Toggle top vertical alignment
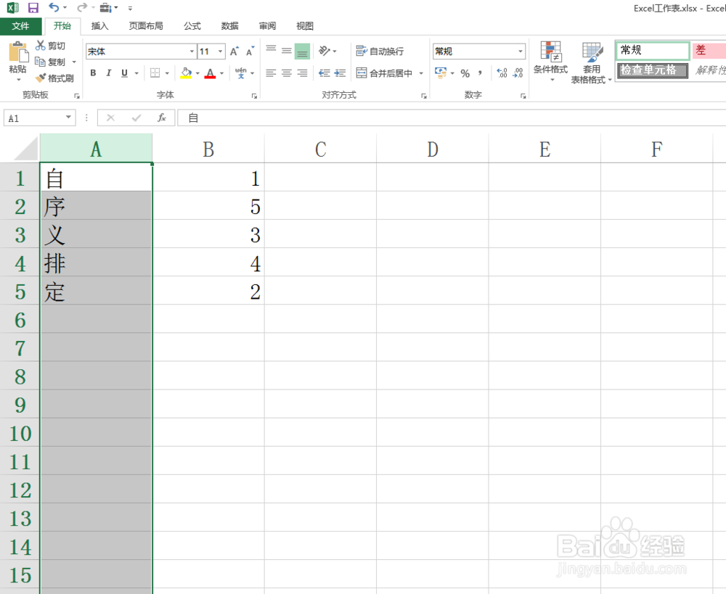726x594 pixels. pyautogui.click(x=271, y=51)
